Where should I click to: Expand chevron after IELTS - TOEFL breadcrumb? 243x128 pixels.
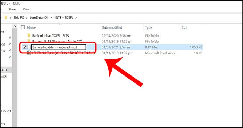click(x=76, y=18)
